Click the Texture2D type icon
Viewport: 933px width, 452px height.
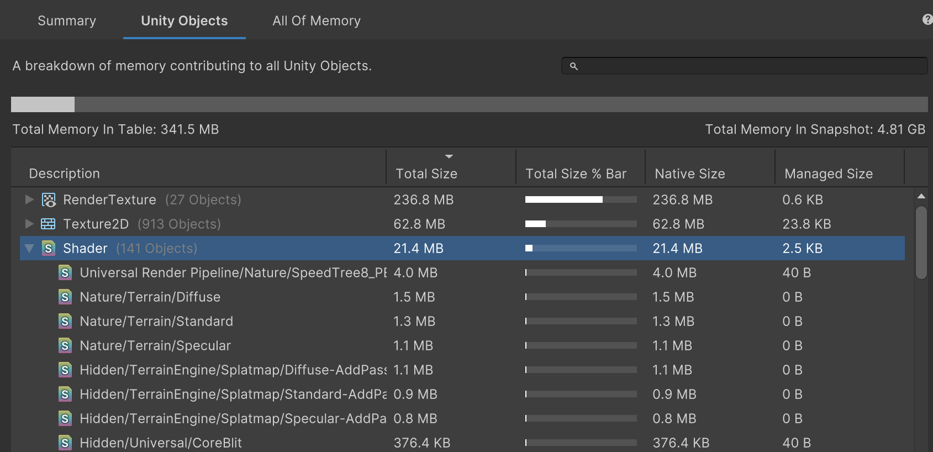tap(48, 224)
